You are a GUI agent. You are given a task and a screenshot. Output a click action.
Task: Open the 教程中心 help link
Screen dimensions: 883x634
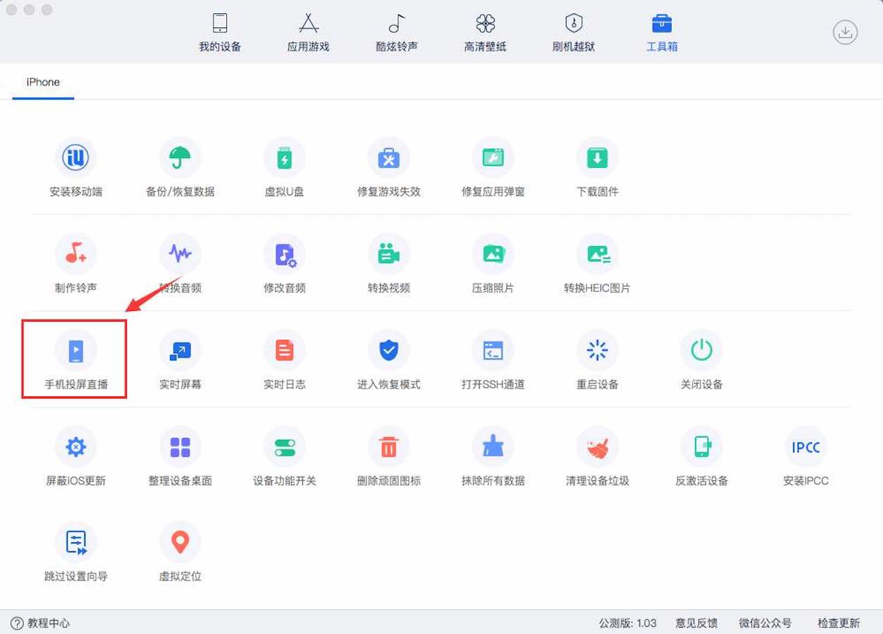[x=41, y=623]
